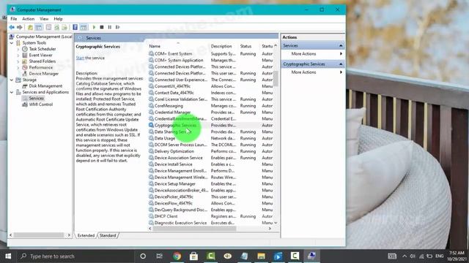The image size is (469, 263).
Task: Open the Help menu
Action: click(x=58, y=19)
